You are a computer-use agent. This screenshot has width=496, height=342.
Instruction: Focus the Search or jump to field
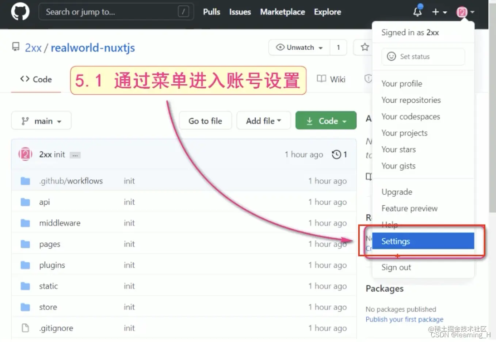(x=116, y=12)
